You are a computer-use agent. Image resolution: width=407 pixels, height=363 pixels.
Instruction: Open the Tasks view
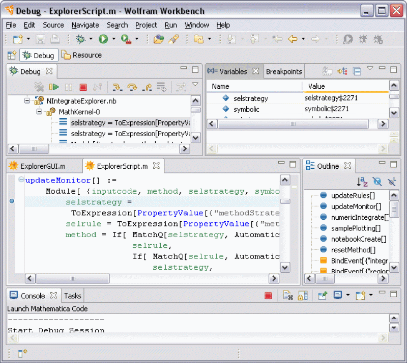[72, 295]
